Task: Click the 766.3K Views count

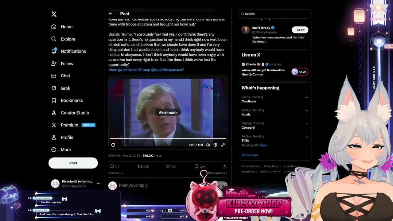Action: (152, 156)
